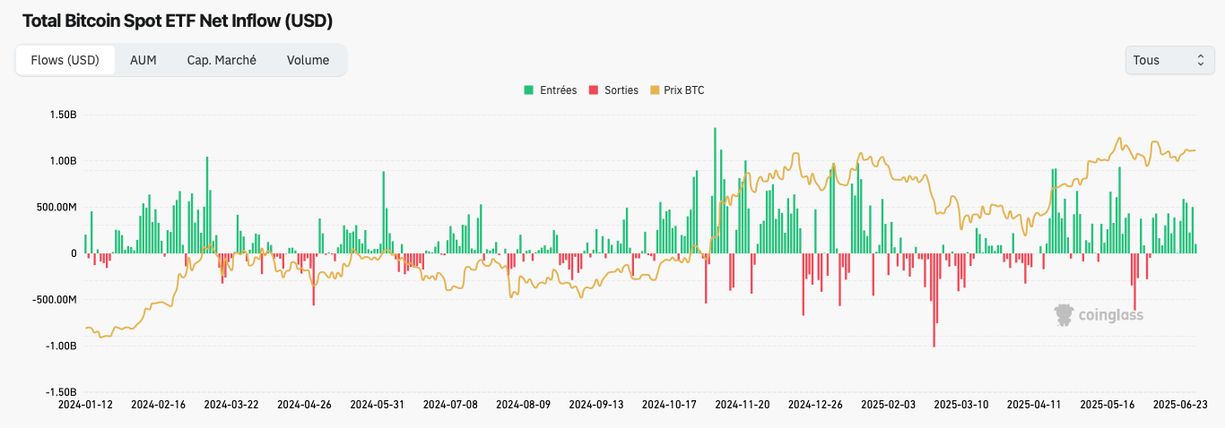The height and width of the screenshot is (428, 1225).
Task: Click the yellow Prix BTC legend square
Action: point(655,90)
